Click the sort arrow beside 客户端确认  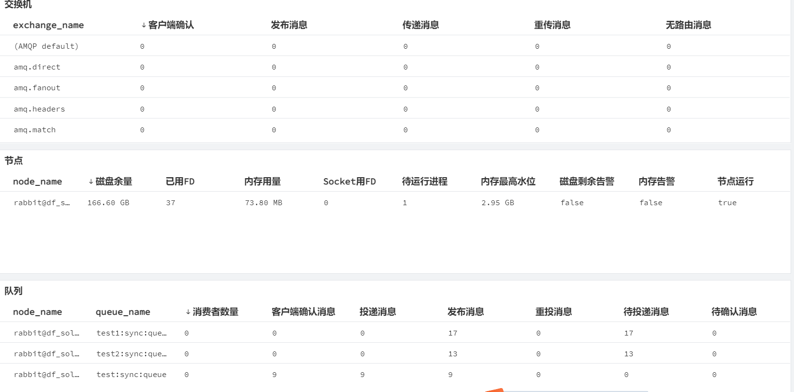144,25
